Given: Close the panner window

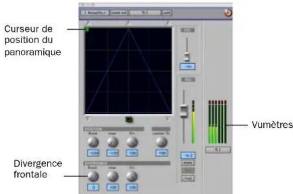Looking at the screenshot, I should (82, 5).
